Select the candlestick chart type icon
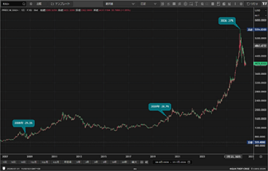268x171 pixels. (x=163, y=4)
